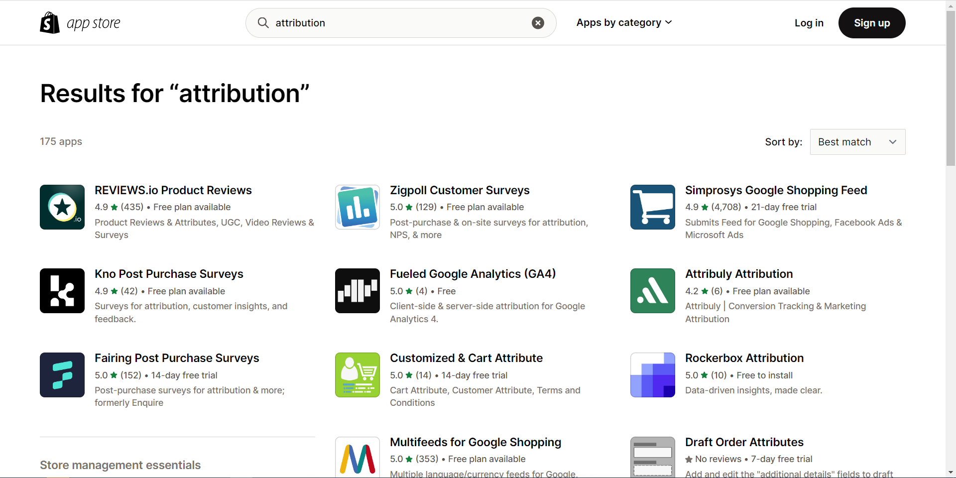
Task: Open the Draft Order Attributes title link
Action: (x=744, y=442)
